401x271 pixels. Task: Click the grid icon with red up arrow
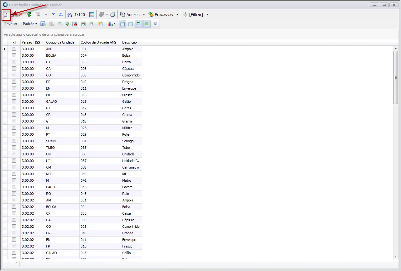click(x=75, y=24)
